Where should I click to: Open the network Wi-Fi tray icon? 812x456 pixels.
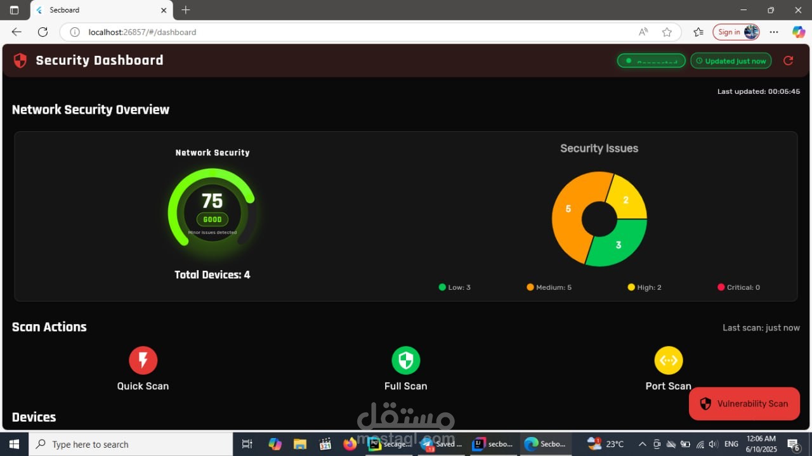tap(700, 444)
